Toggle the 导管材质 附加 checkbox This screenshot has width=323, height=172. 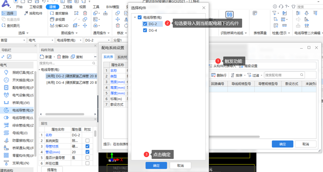pos(87,146)
